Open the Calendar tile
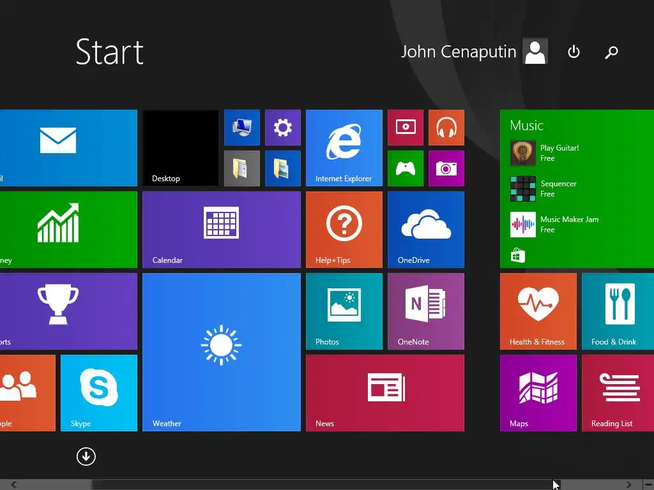This screenshot has width=654, height=490. pos(222,230)
